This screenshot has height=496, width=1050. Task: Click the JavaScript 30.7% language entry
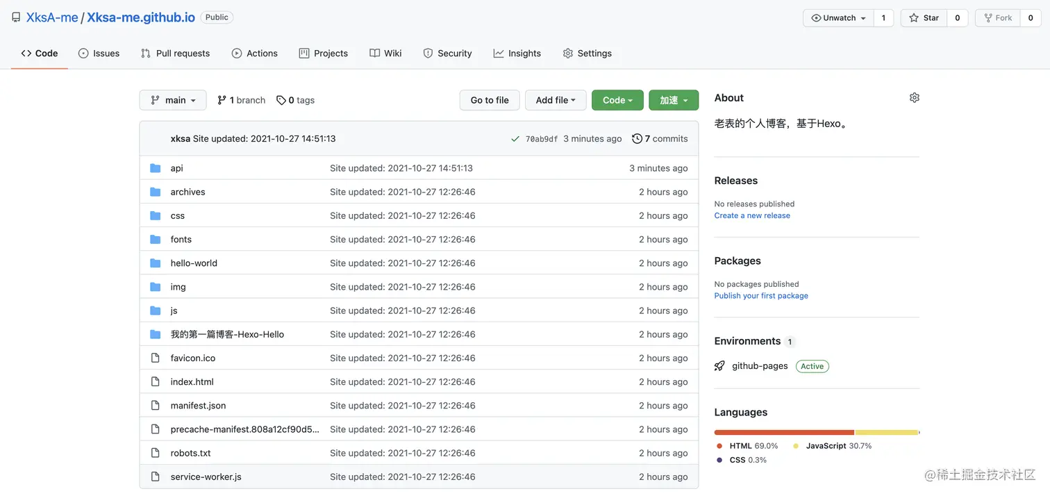coord(832,446)
